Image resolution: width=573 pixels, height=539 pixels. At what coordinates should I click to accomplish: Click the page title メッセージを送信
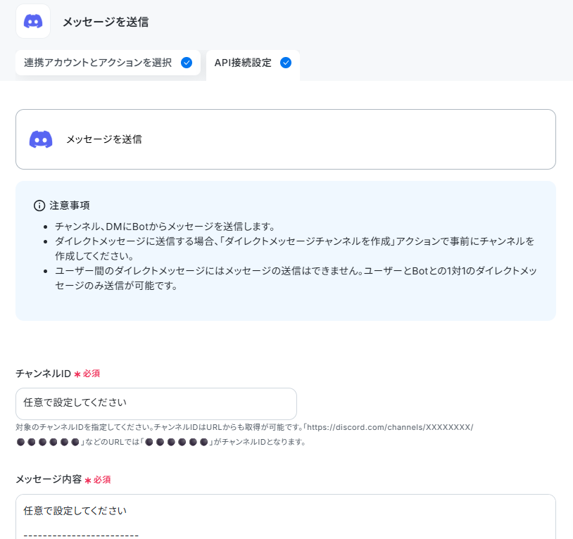[x=106, y=22]
